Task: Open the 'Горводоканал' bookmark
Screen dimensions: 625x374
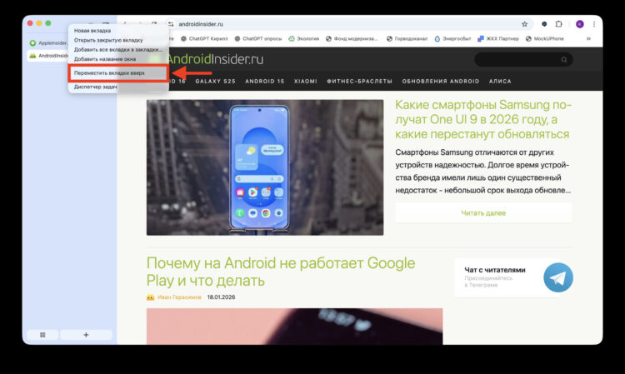Action: point(407,38)
